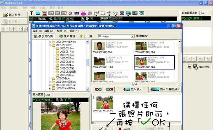The height and width of the screenshot is (130, 213).
Task: Select the arrow pointer tool
Action: click(x=83, y=19)
